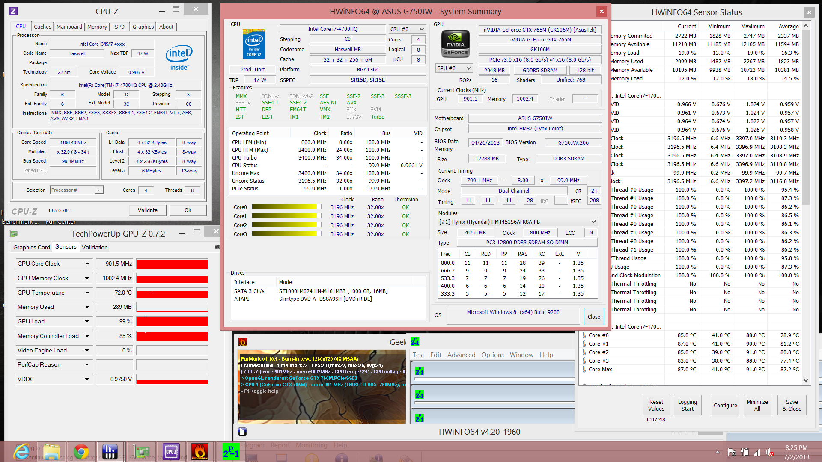Click the HWiNFO taskbar icon

click(110, 451)
